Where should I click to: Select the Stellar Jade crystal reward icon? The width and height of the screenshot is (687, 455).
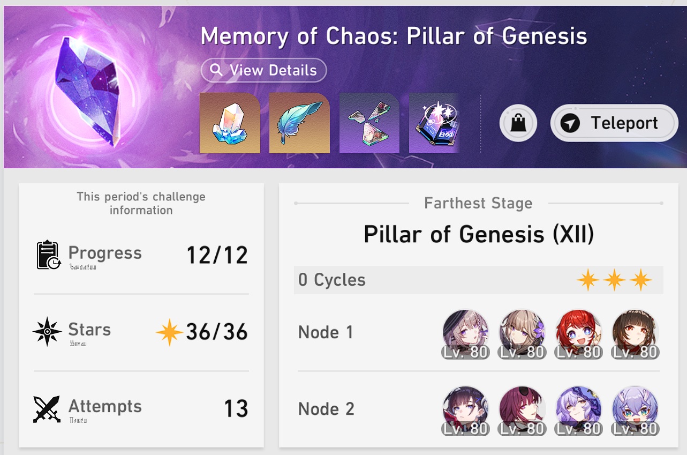coord(230,123)
